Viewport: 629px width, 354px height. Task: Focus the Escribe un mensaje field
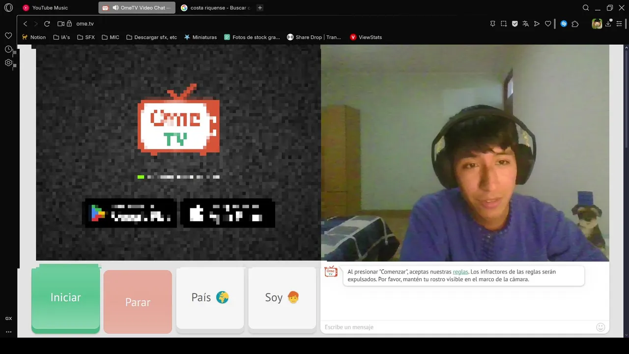point(457,327)
